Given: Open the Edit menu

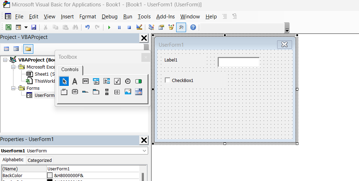Looking at the screenshot, I should tap(34, 17).
